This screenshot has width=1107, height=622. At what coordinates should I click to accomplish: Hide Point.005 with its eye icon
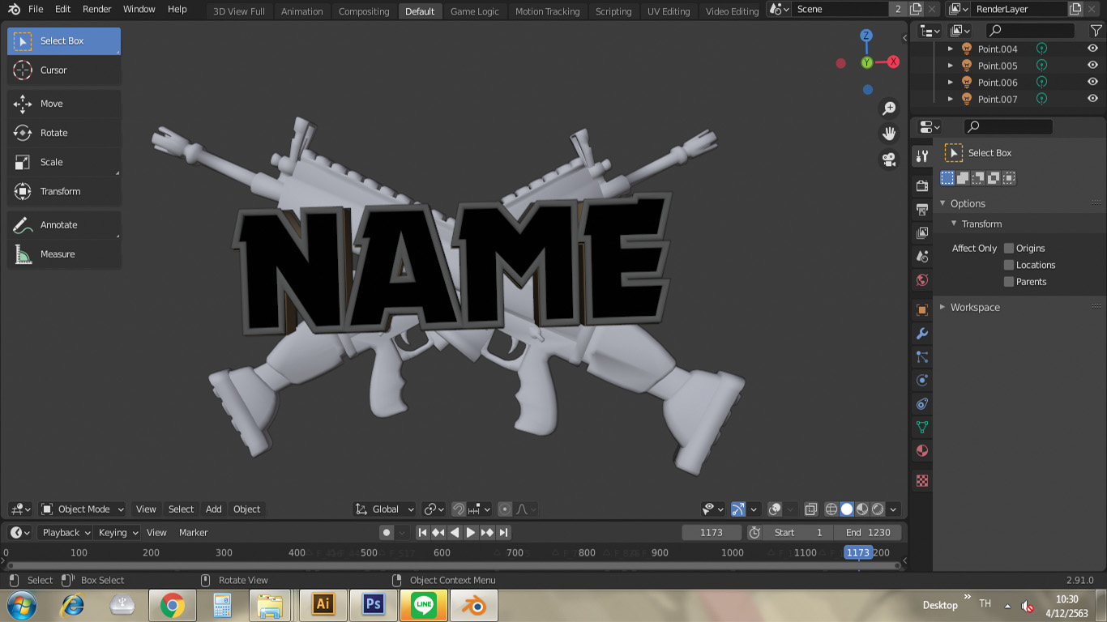[1092, 66]
